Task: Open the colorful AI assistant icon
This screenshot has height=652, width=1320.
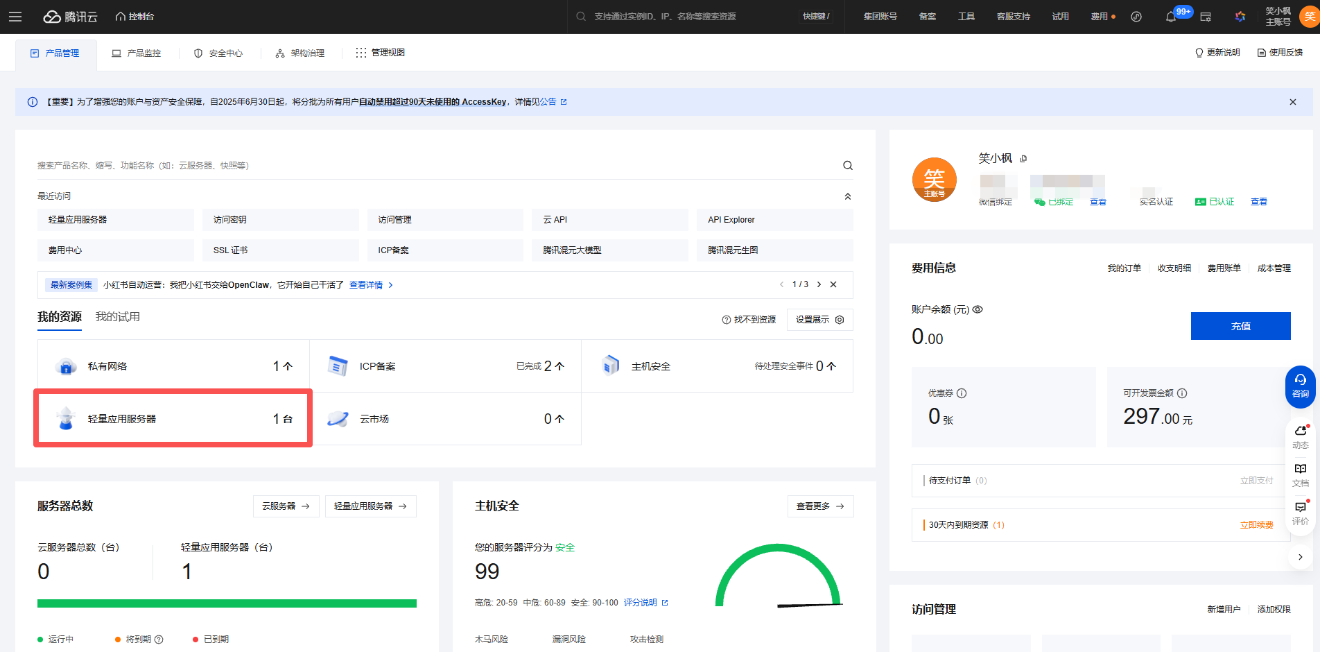Action: pos(1240,17)
